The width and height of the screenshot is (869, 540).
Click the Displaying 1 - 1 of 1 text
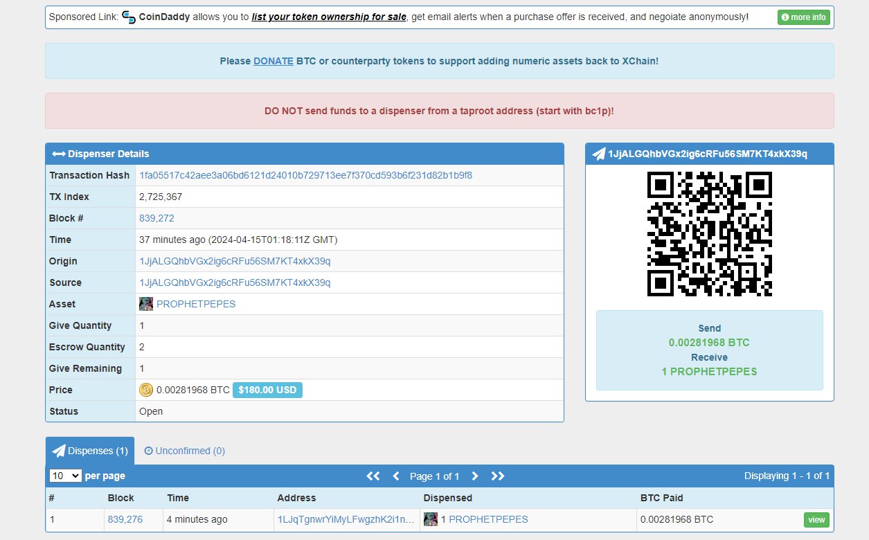[x=787, y=476]
